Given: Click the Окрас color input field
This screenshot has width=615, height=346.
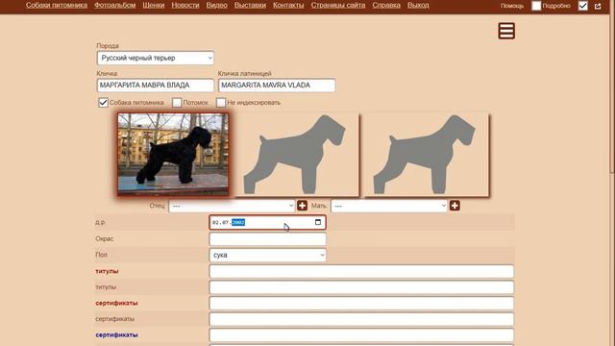Looking at the screenshot, I should click(267, 239).
